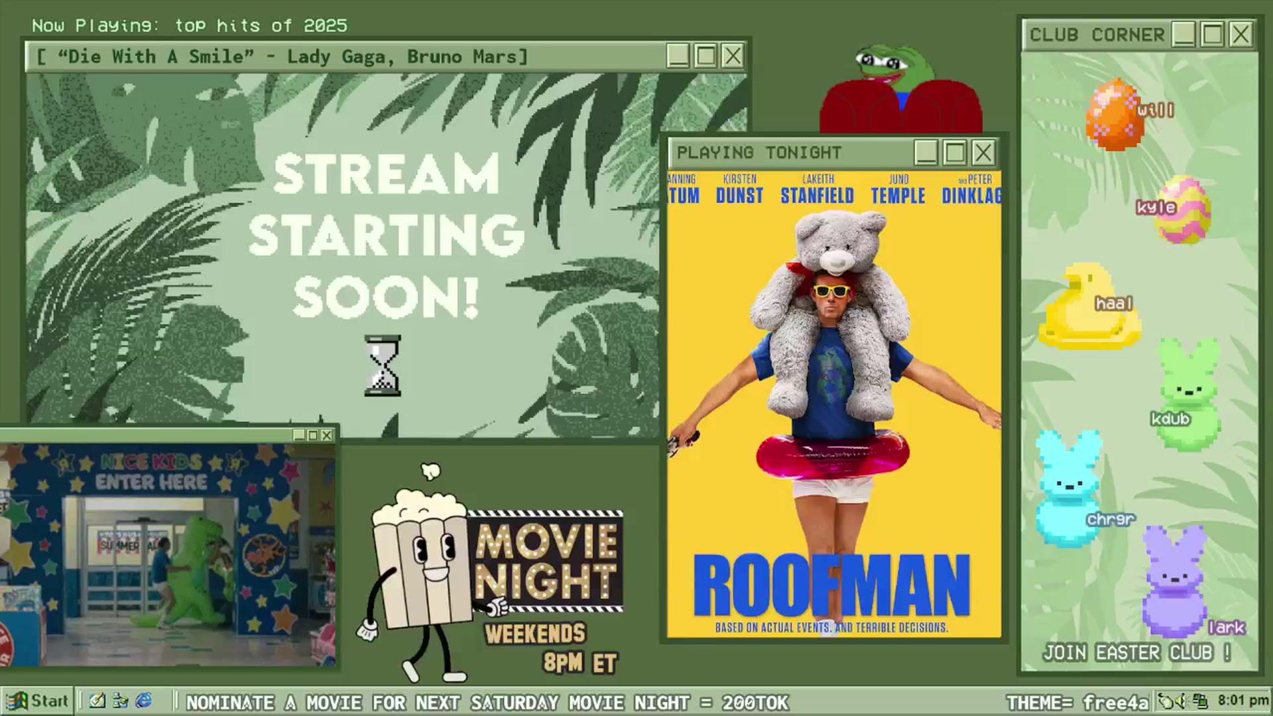Viewport: 1273px width, 716px height.
Task: Close the small movie clip window
Action: click(x=326, y=436)
